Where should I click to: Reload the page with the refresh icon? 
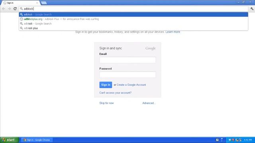(x=15, y=9)
